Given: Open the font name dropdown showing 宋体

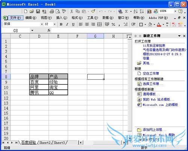Looking at the screenshot, I should (x=42, y=24).
